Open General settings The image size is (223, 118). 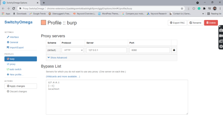pyautogui.click(x=12, y=42)
